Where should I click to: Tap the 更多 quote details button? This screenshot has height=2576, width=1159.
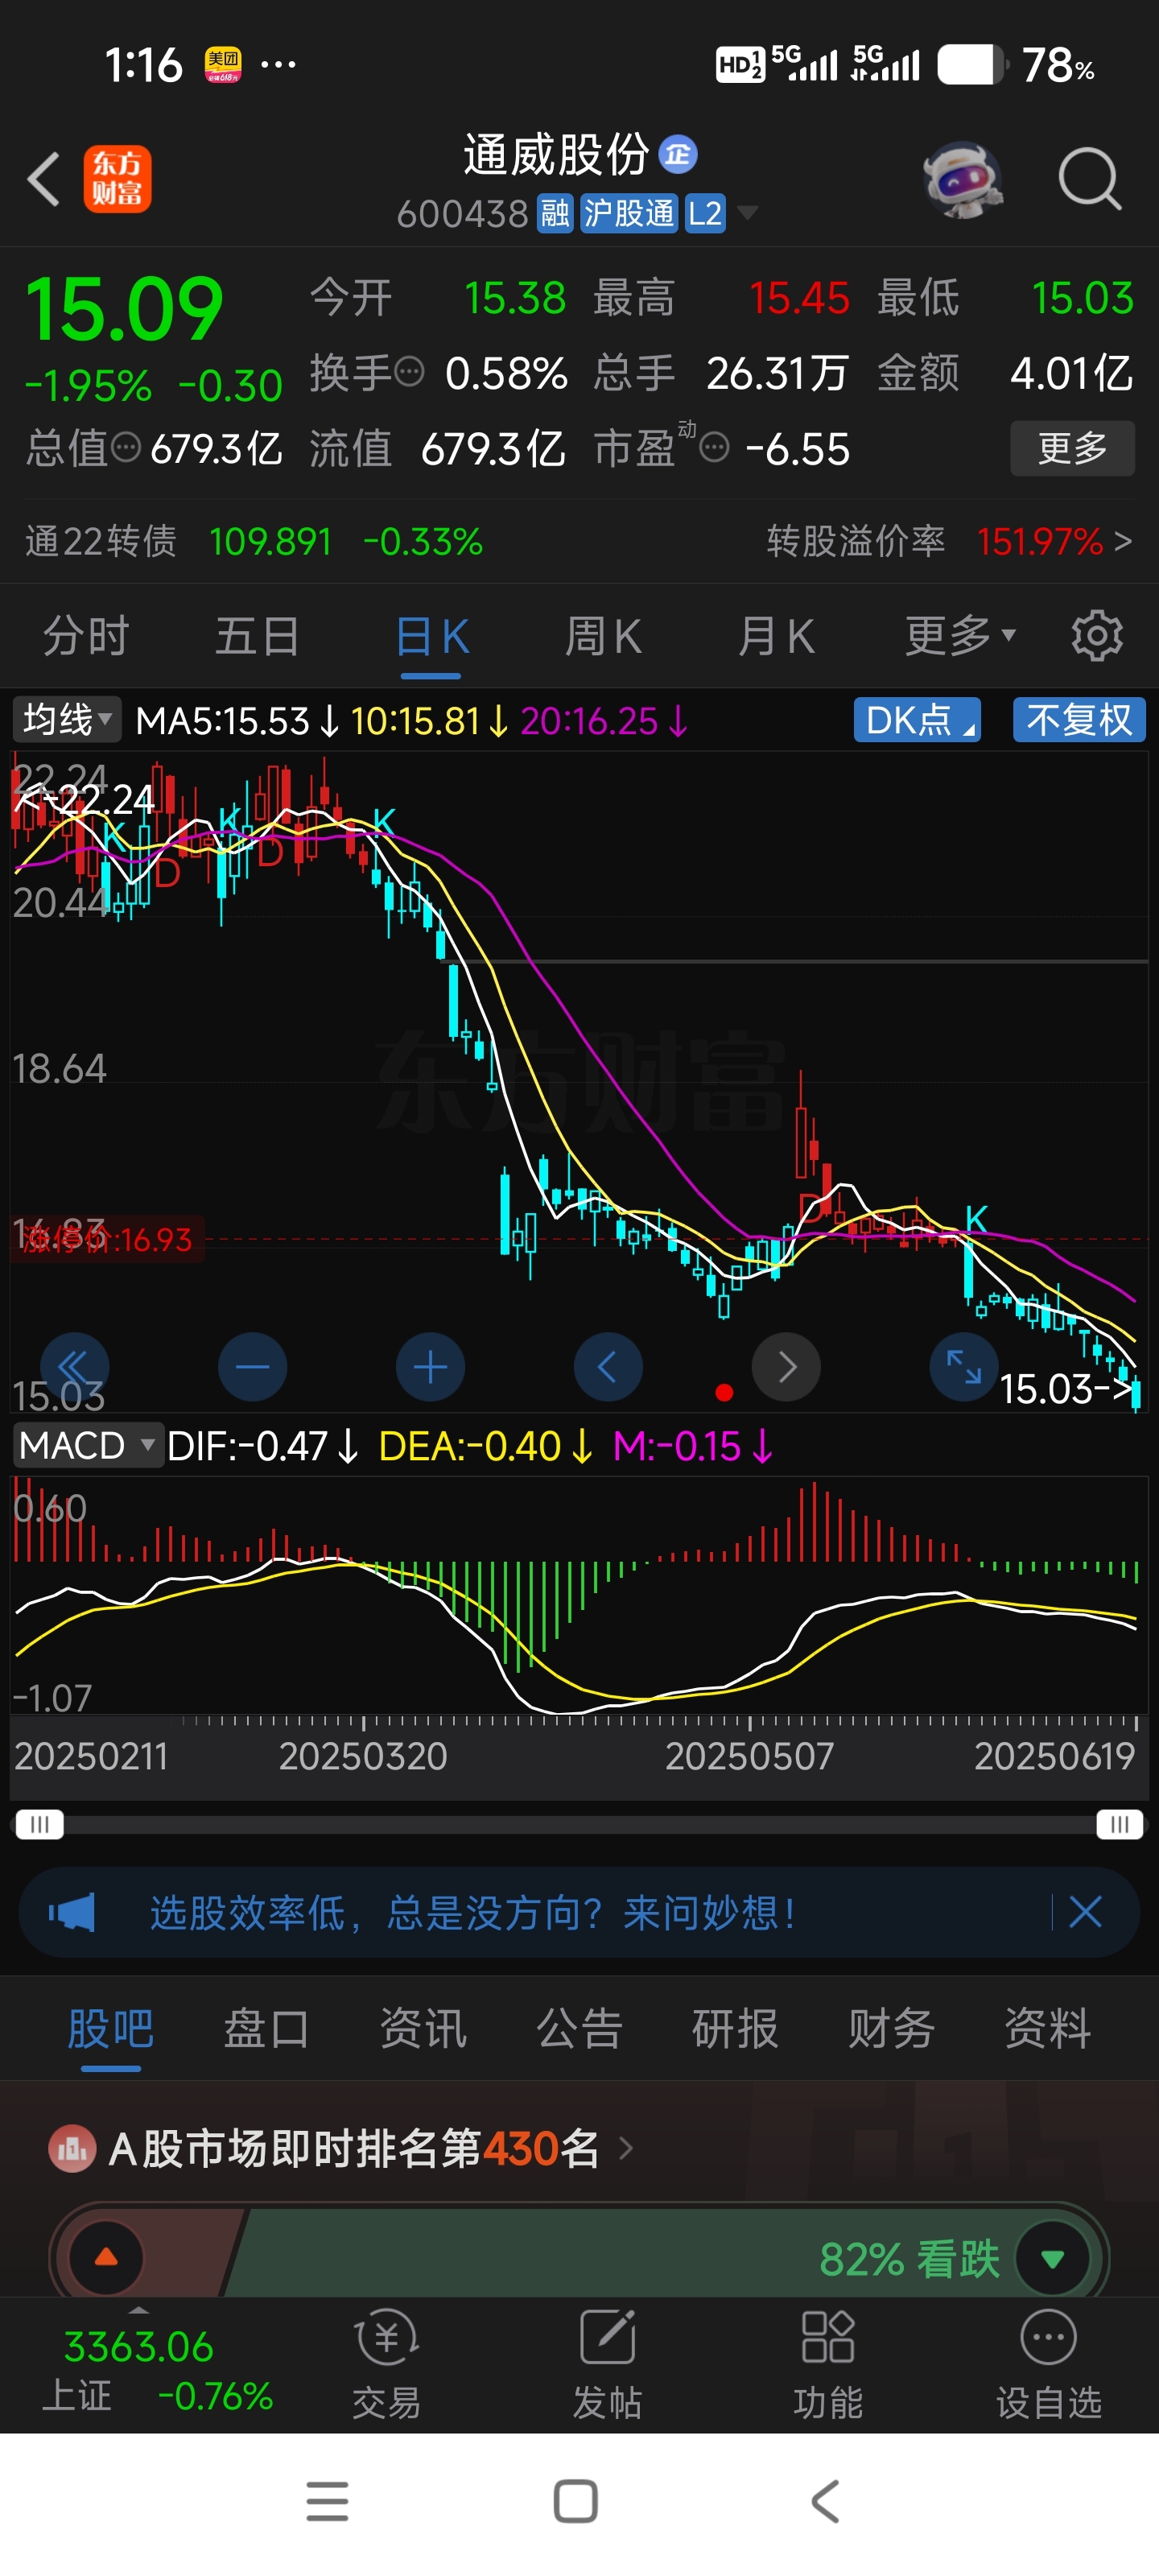pos(1072,447)
